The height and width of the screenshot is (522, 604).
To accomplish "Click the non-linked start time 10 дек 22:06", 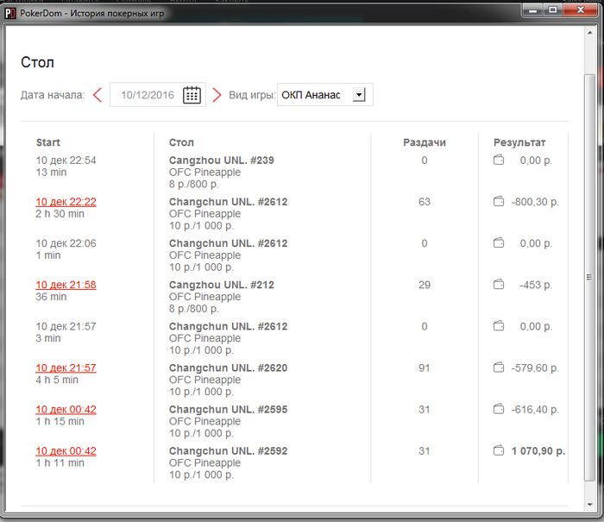I will click(x=66, y=243).
